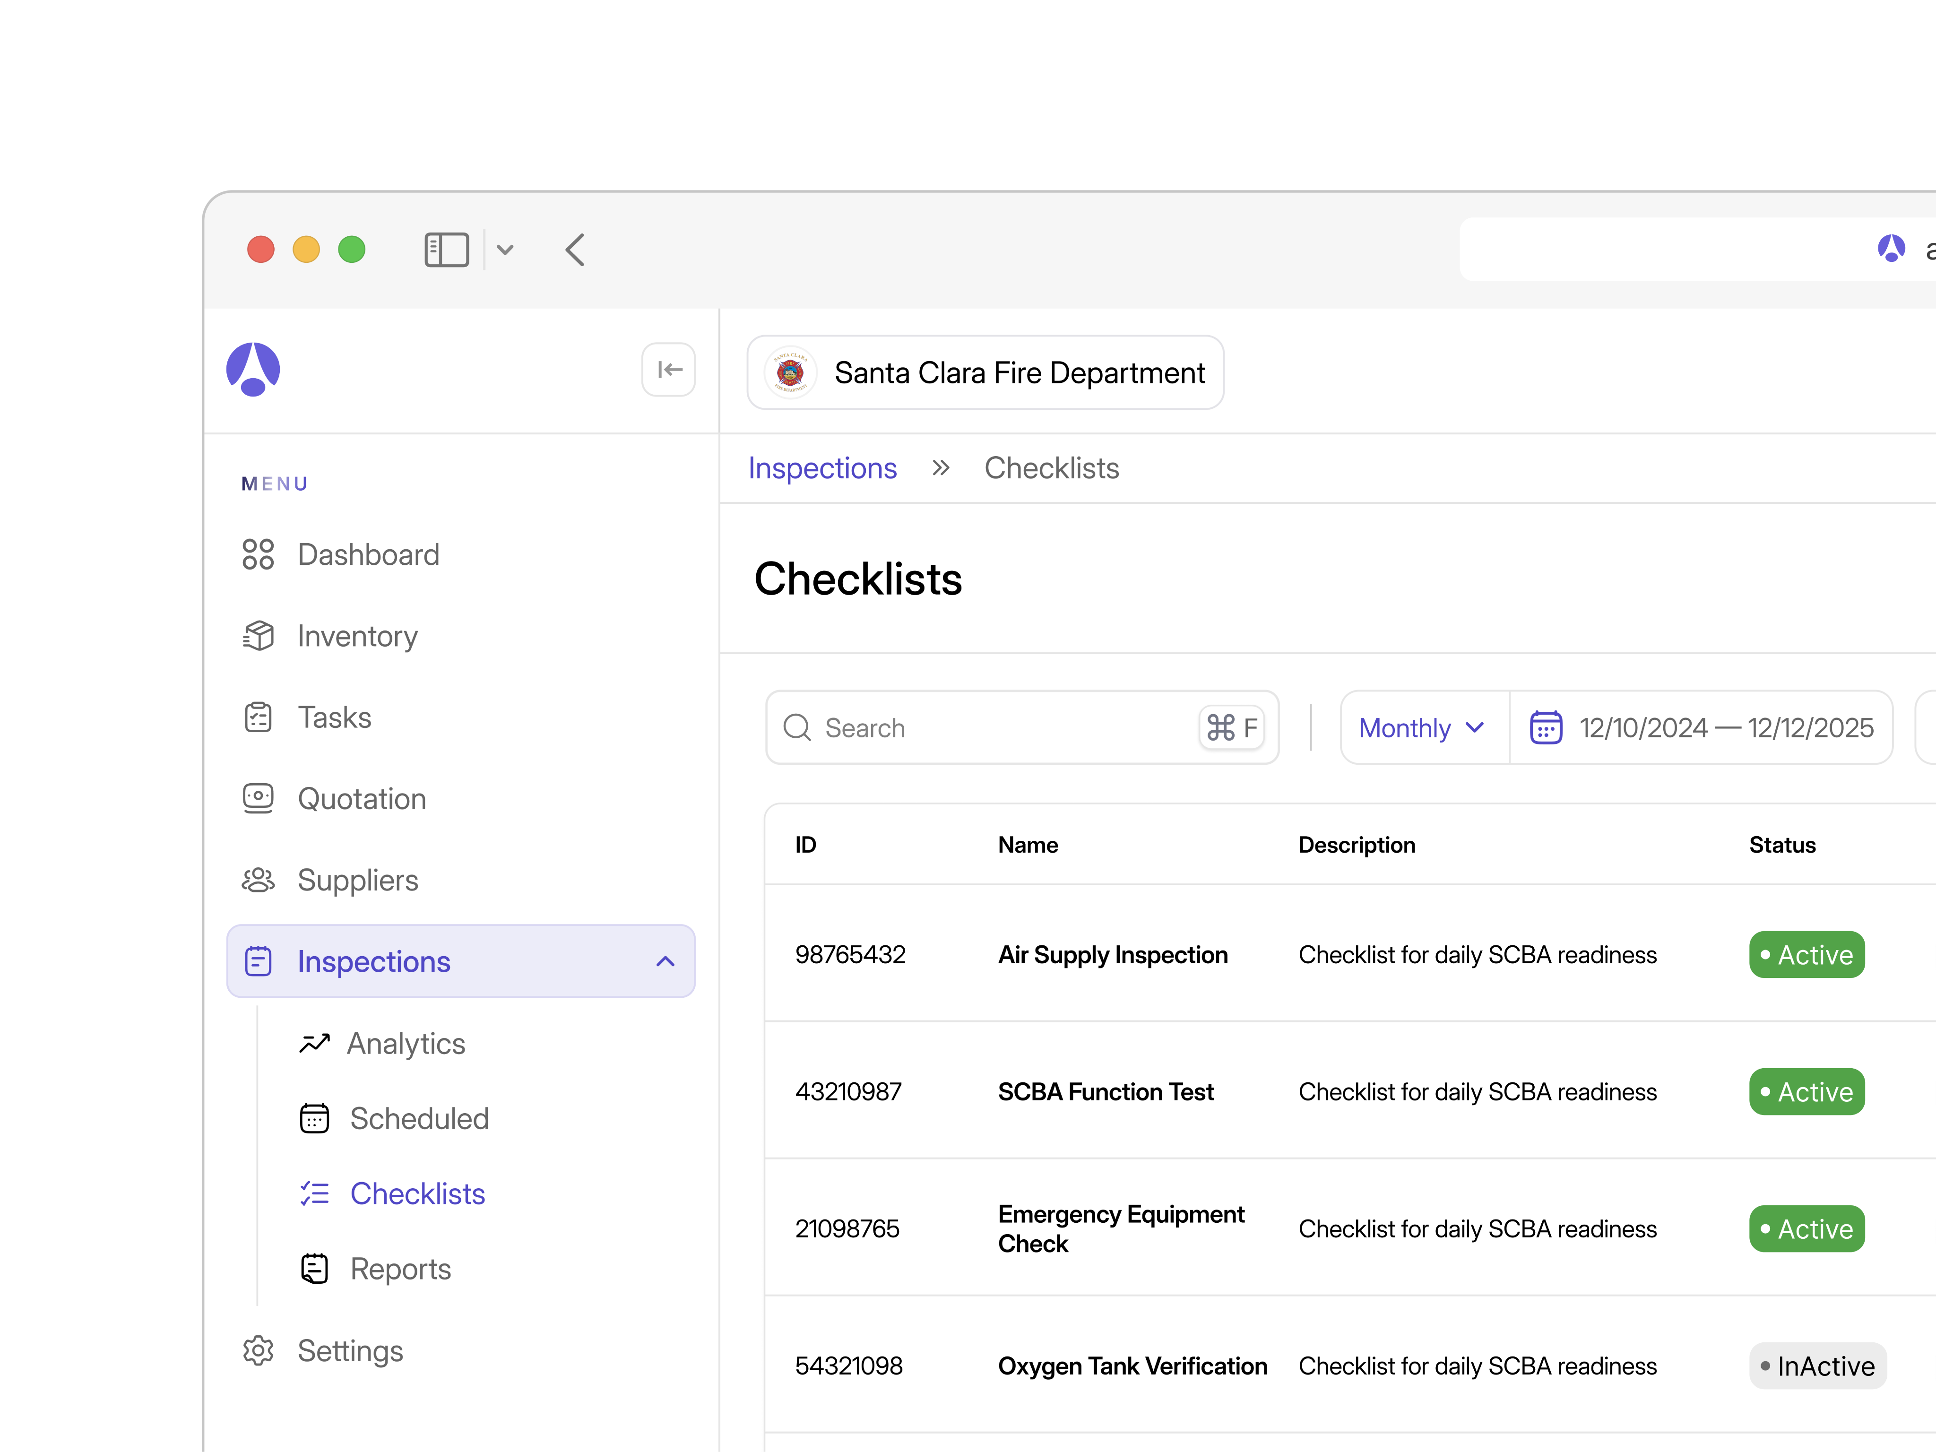Go back using the browser back arrow

pyautogui.click(x=575, y=251)
